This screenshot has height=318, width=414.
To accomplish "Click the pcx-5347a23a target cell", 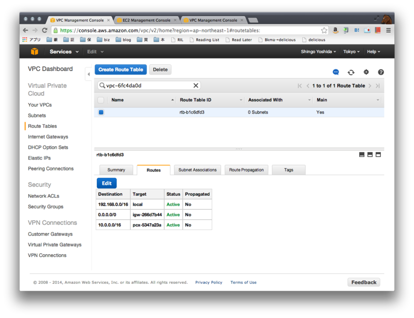I will point(147,225).
